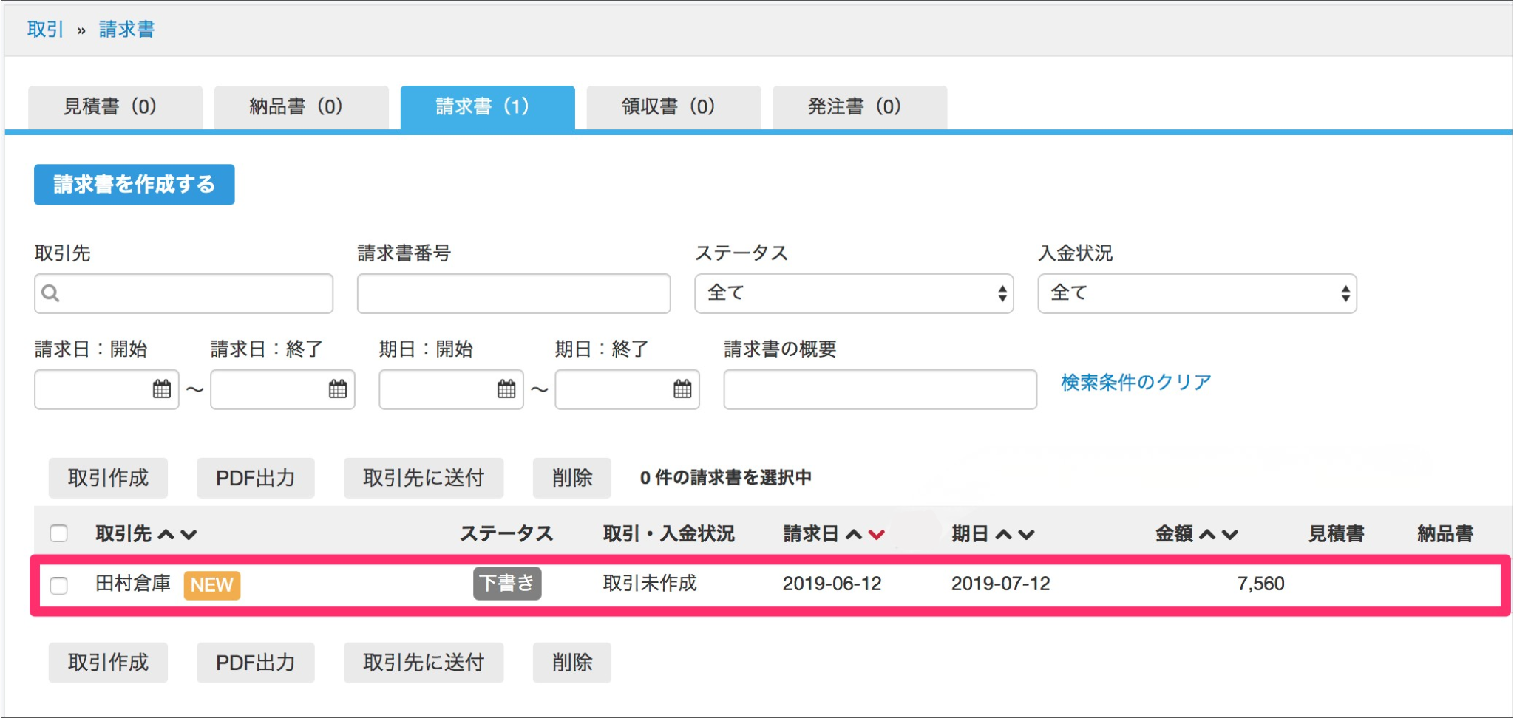1514x718 pixels.
Task: Focus the 請求書番号 input field
Action: (514, 293)
